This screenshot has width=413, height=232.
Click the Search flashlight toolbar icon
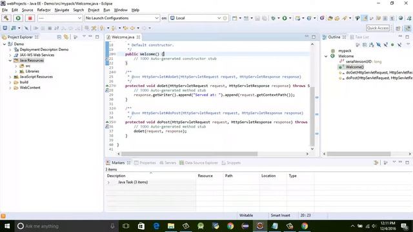click(x=345, y=18)
